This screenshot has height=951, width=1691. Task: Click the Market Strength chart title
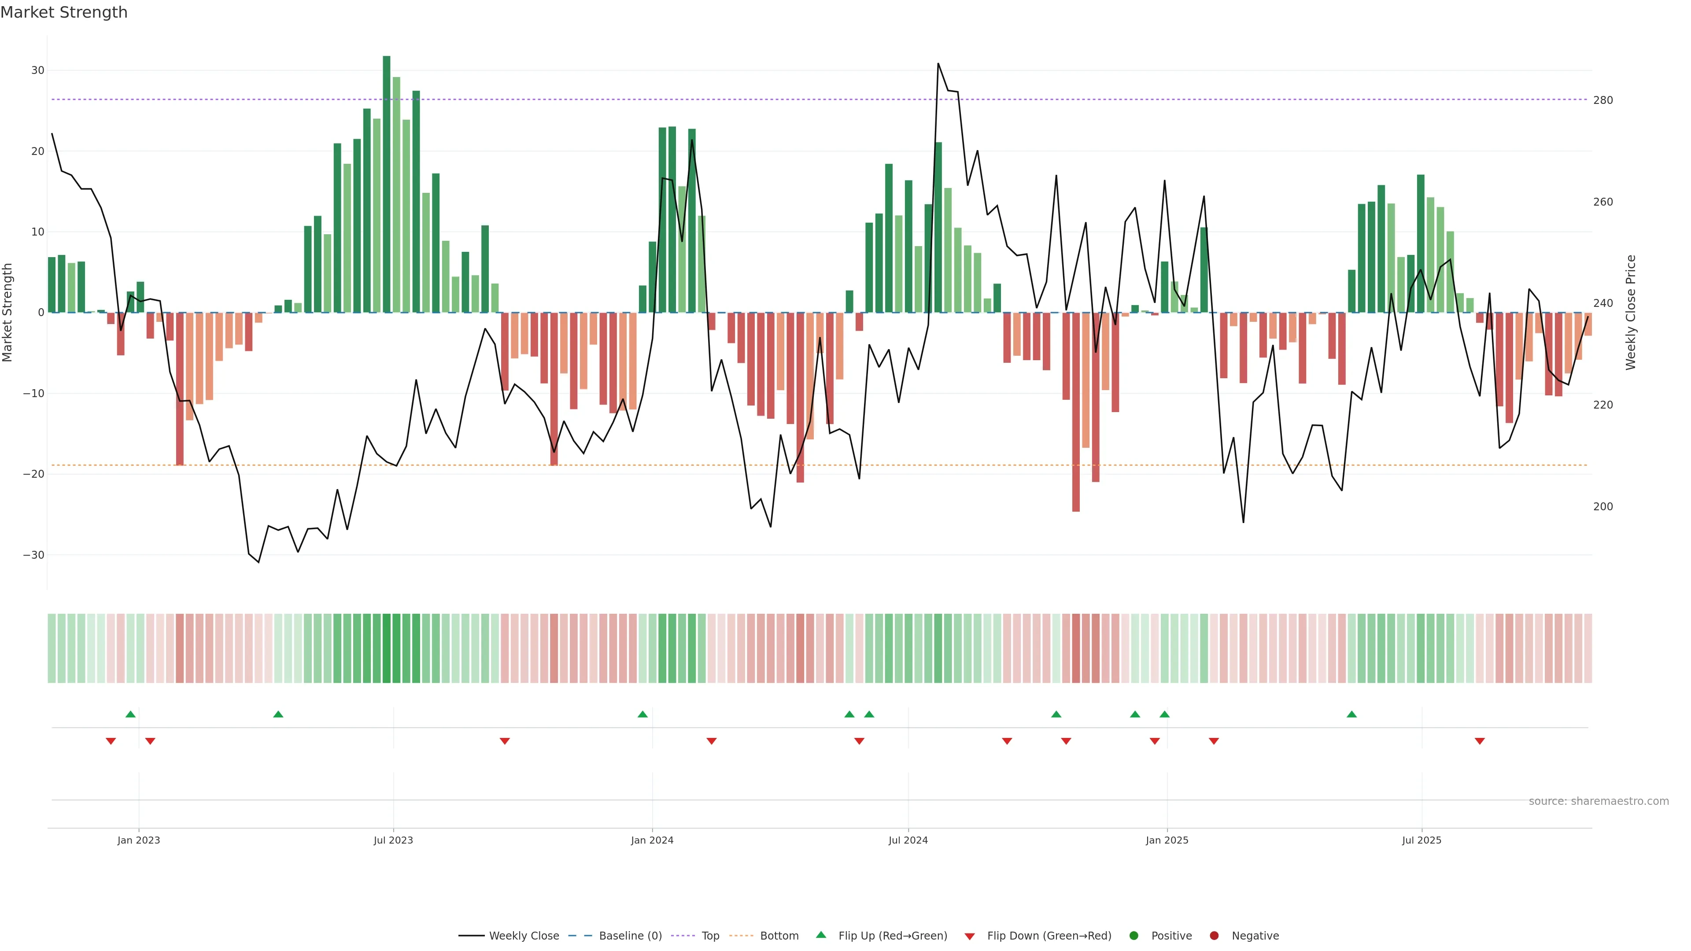[64, 12]
